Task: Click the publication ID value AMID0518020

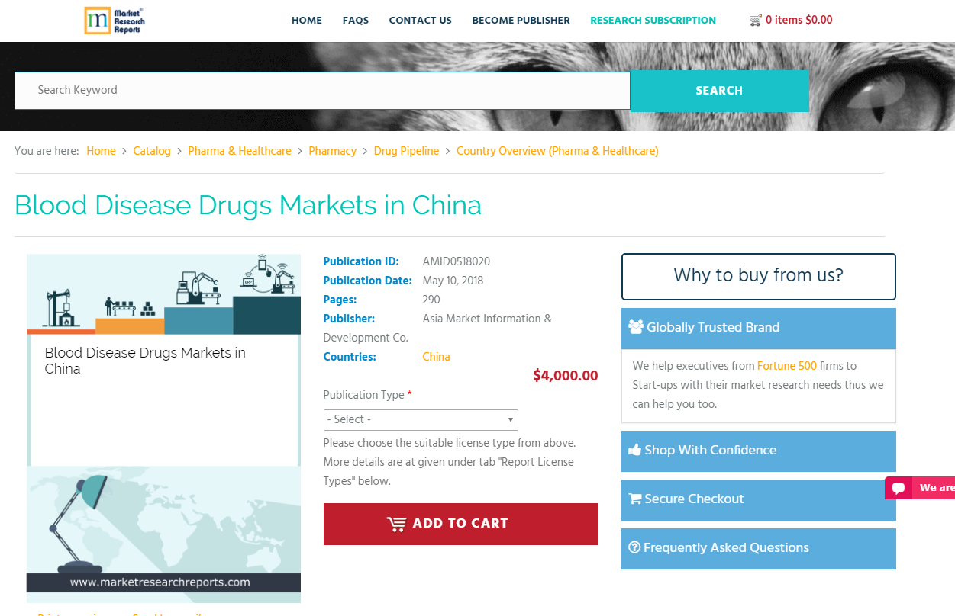Action: 457,261
